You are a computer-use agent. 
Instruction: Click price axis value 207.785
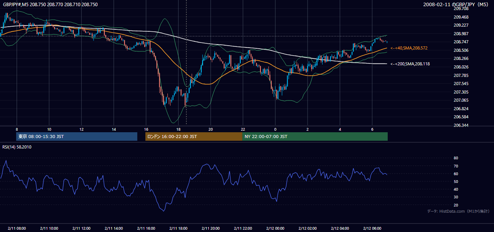coord(461,75)
